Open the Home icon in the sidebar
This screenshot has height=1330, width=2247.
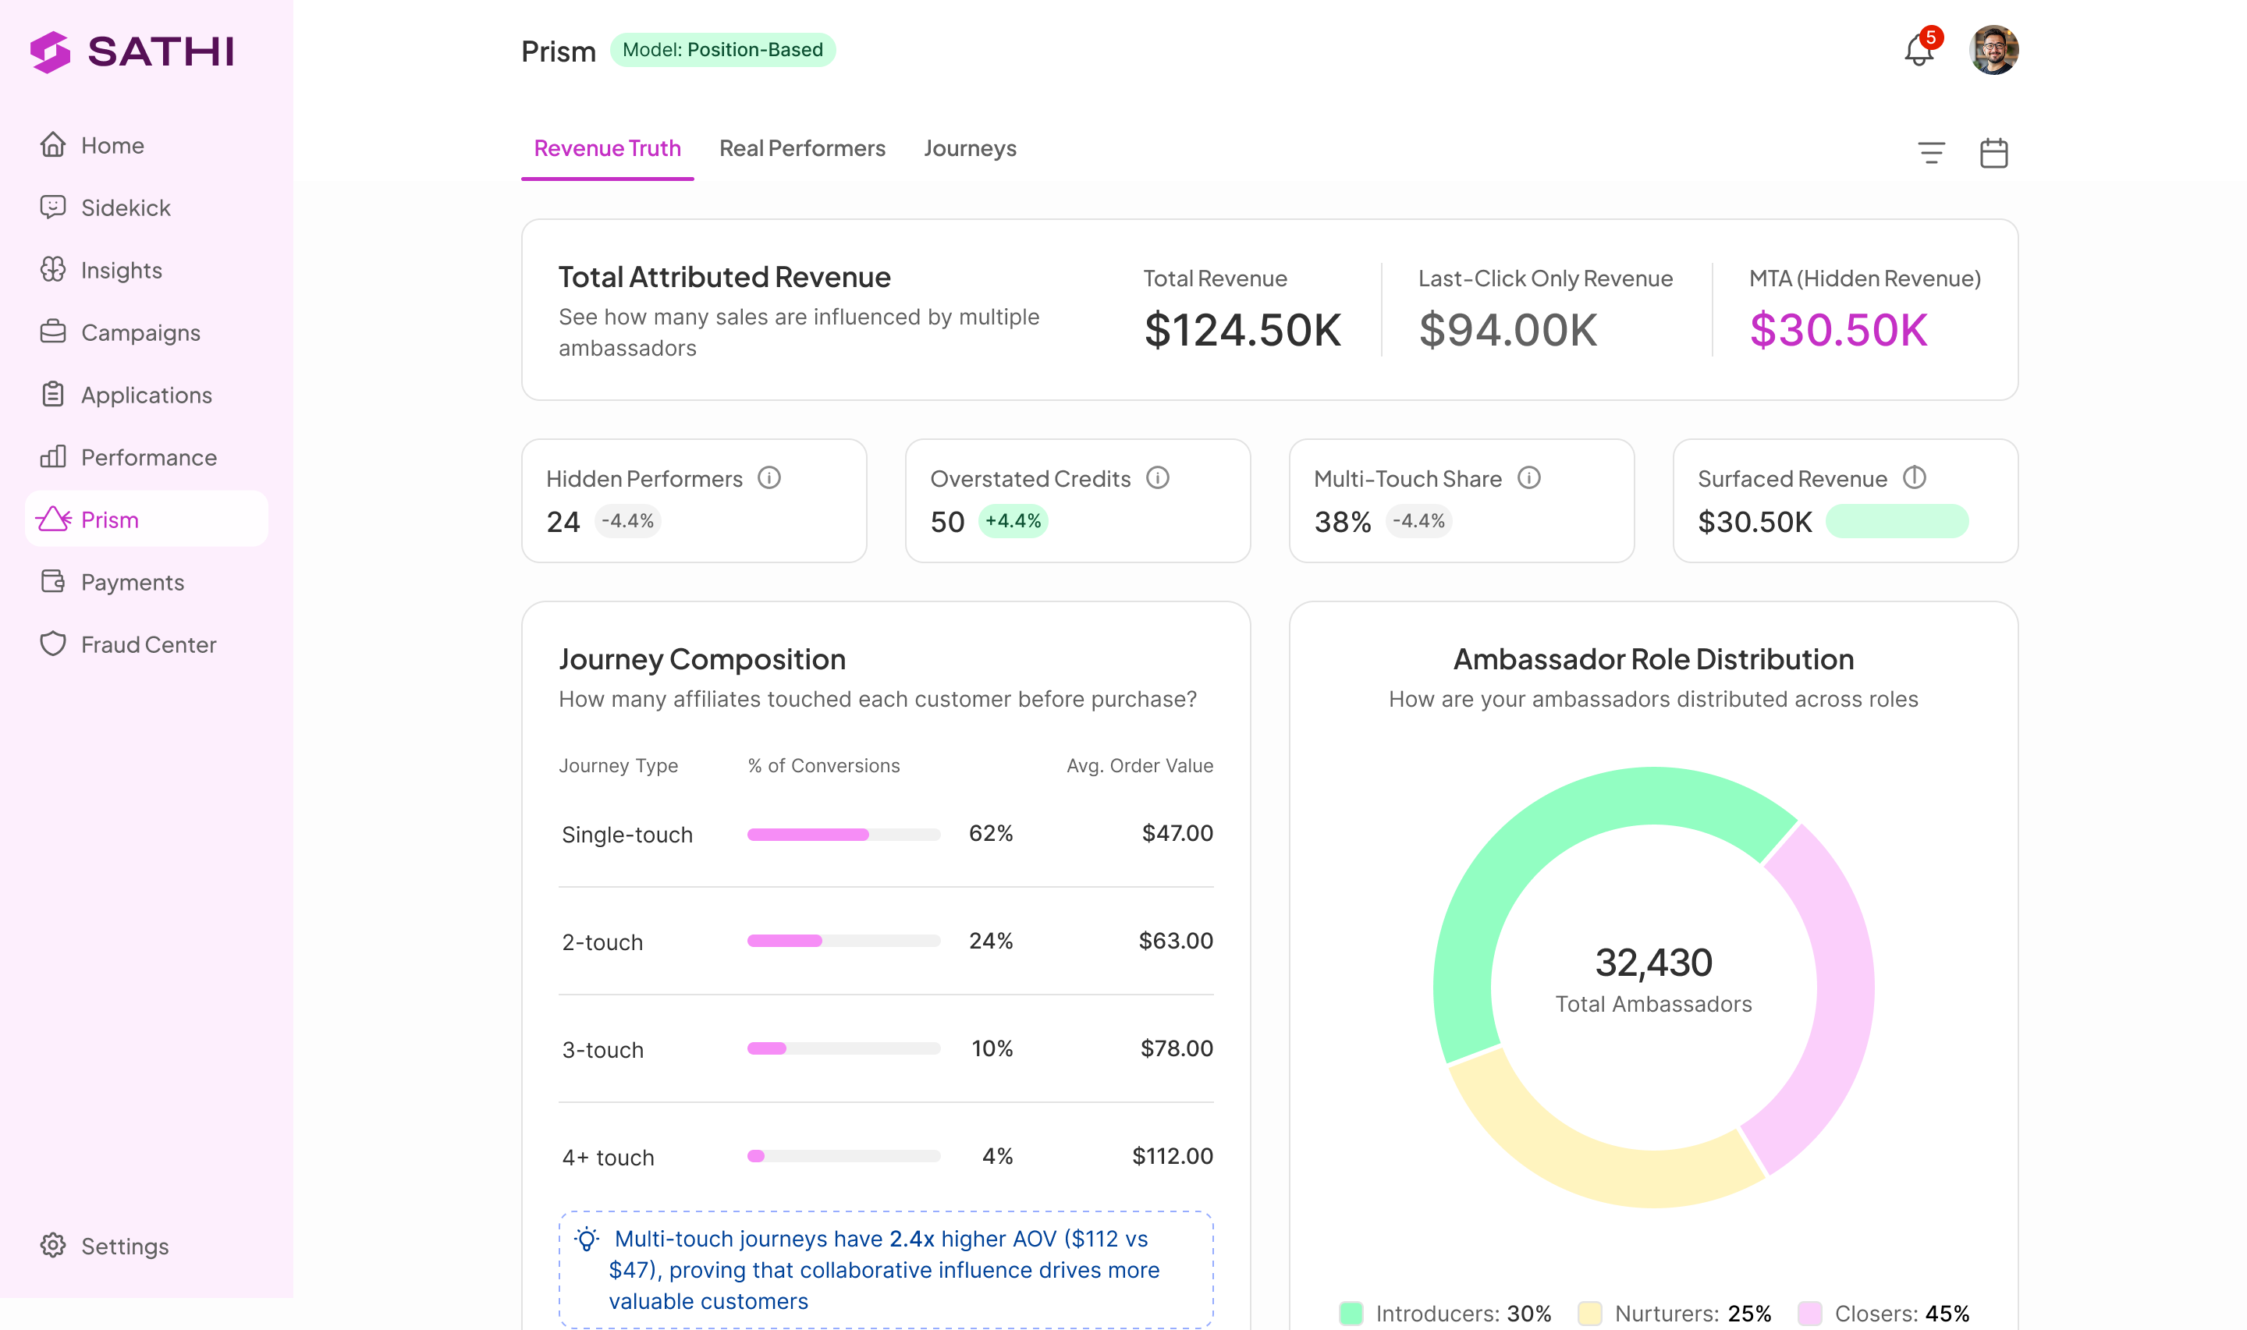53,144
